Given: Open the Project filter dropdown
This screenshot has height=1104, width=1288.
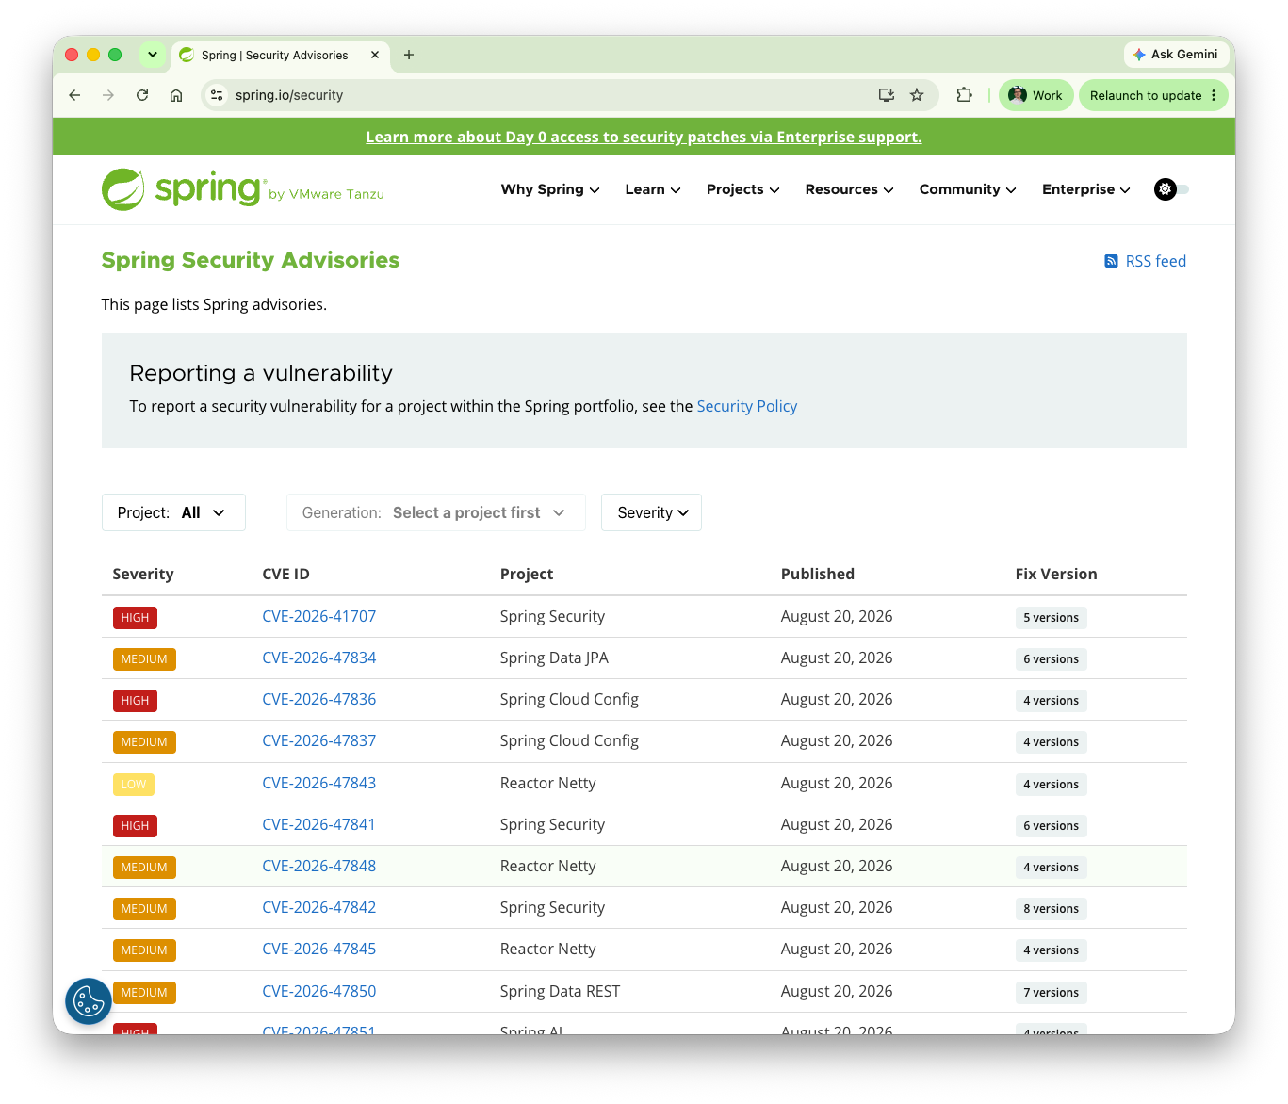Looking at the screenshot, I should click(173, 512).
